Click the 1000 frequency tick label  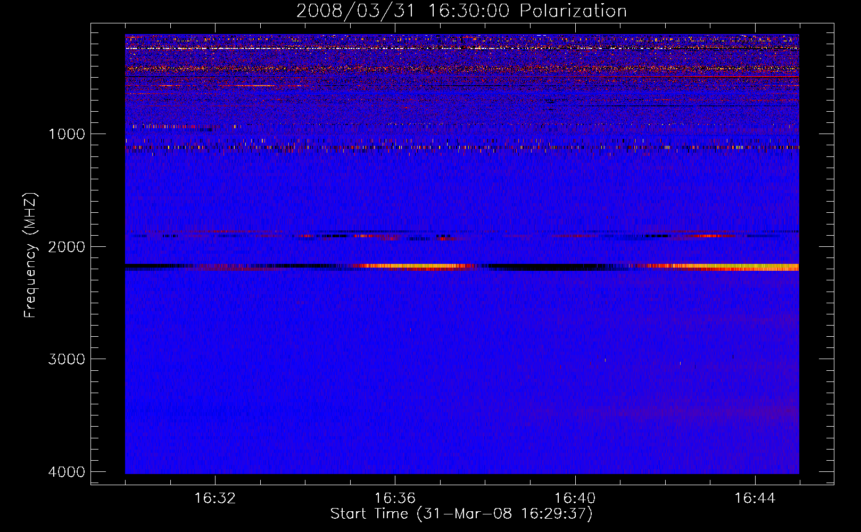67,134
